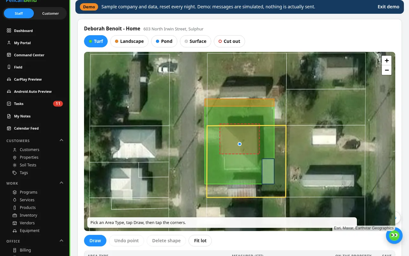
Task: Exit the demo mode
Action: (x=388, y=7)
